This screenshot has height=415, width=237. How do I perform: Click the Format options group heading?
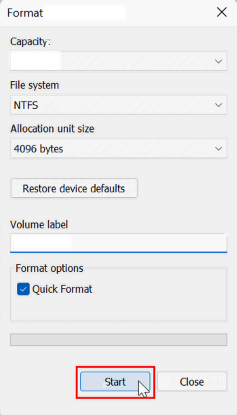click(x=50, y=268)
